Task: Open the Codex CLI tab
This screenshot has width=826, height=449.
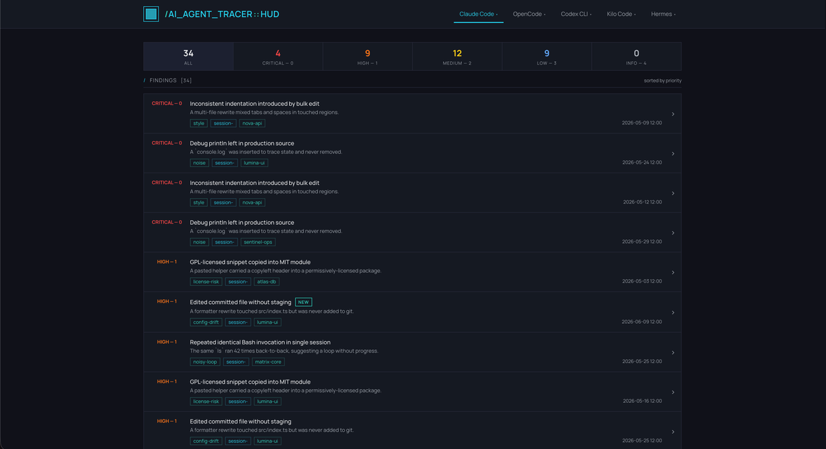Action: (x=577, y=14)
